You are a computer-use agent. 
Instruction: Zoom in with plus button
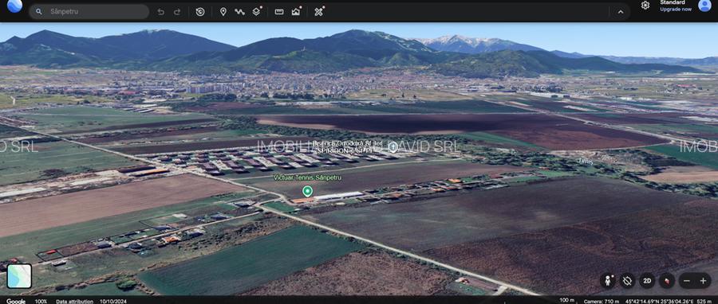[x=703, y=281]
